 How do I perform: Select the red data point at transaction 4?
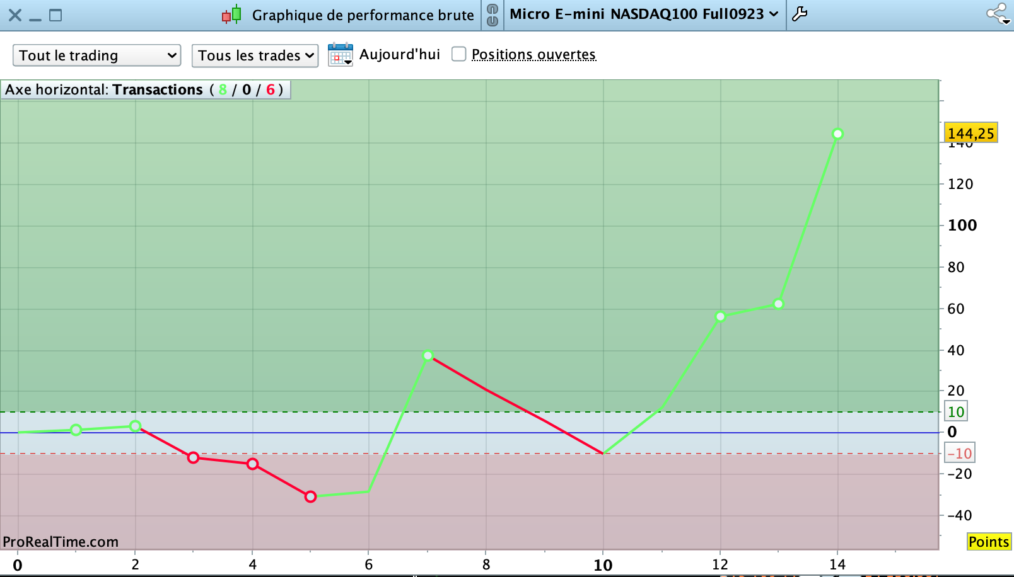252,464
